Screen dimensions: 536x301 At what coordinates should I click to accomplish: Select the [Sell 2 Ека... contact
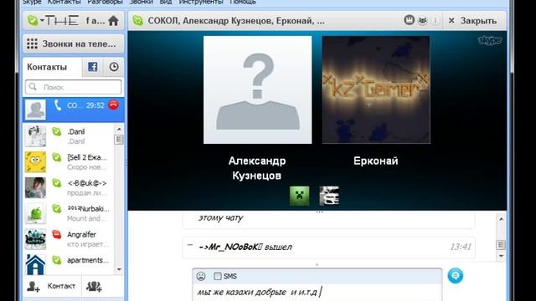[69, 161]
